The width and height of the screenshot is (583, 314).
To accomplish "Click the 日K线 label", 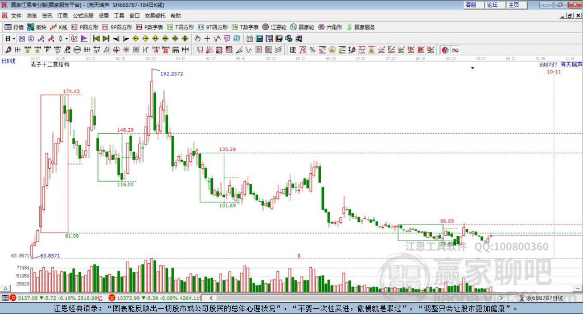I will click(9, 61).
